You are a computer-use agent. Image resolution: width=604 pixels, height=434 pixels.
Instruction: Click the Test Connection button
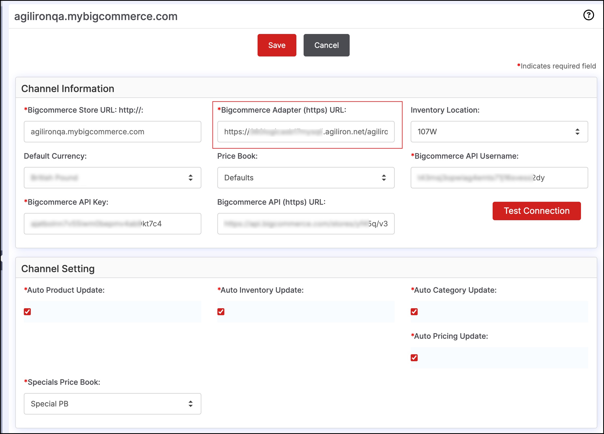(537, 211)
